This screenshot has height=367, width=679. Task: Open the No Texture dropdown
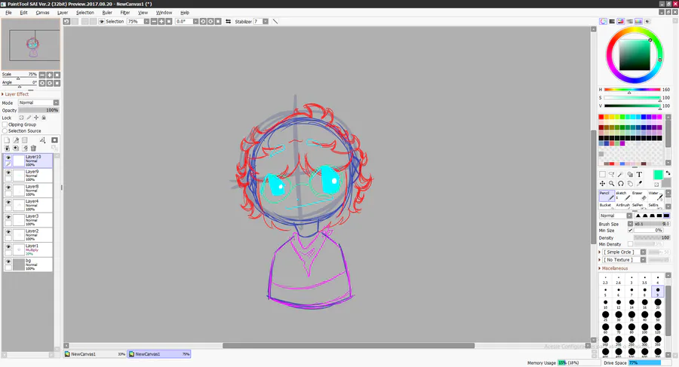(643, 260)
